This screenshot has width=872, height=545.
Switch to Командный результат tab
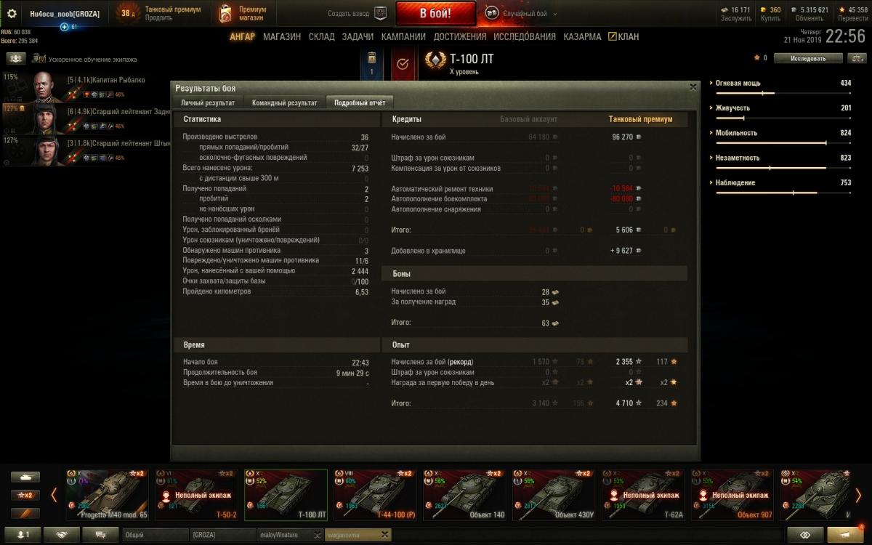[284, 102]
